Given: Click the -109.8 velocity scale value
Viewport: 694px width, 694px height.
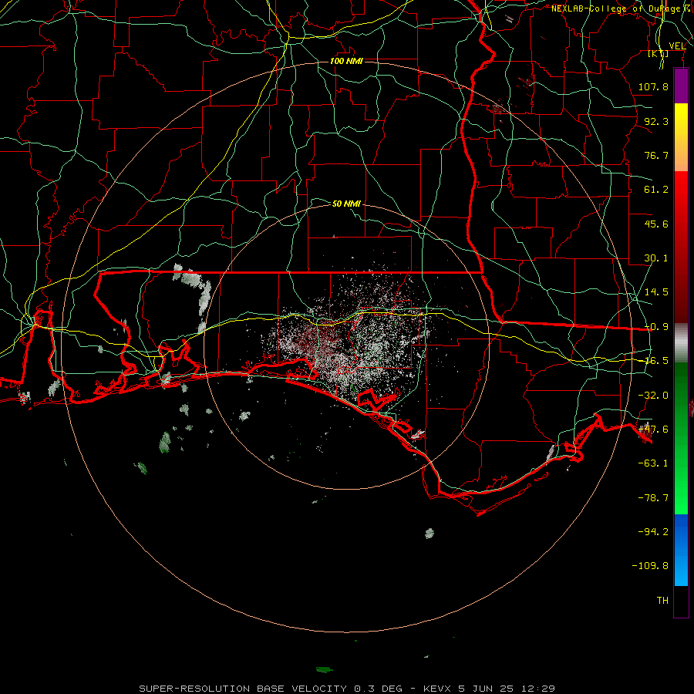Looking at the screenshot, I should [x=650, y=566].
